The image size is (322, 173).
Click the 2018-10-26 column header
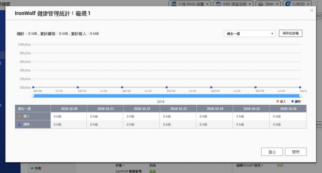coord(288,109)
